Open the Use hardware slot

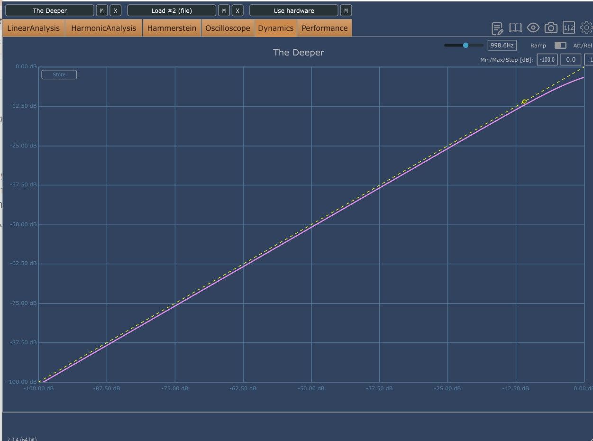tap(294, 10)
